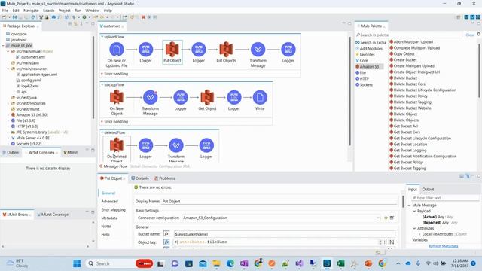Image resolution: width=482 pixels, height=271 pixels.
Task: Pick Create Bucket operation from palette
Action: pos(405,60)
